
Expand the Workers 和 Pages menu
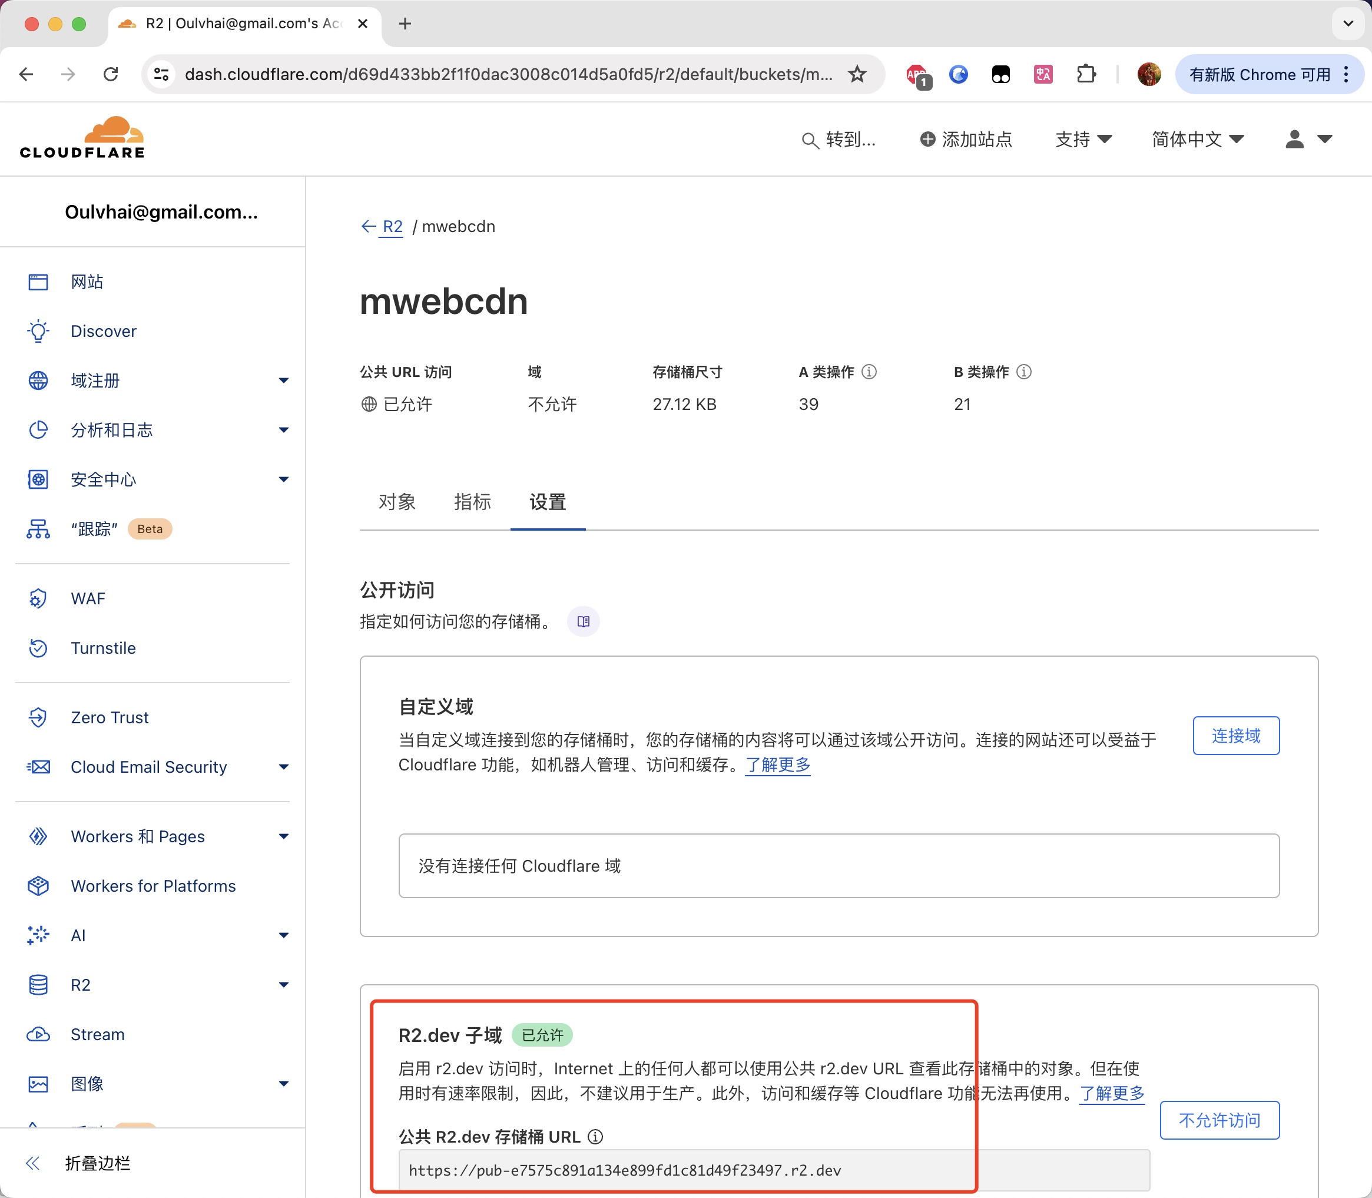[x=283, y=836]
